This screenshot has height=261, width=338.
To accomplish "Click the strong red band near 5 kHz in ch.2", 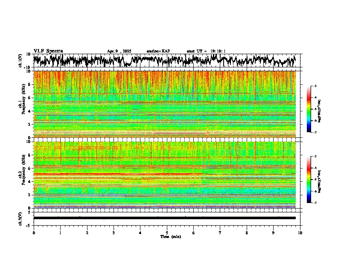I will click(118, 174).
